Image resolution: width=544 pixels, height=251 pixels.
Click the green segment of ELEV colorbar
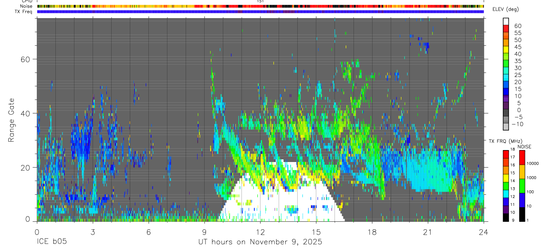click(506, 64)
